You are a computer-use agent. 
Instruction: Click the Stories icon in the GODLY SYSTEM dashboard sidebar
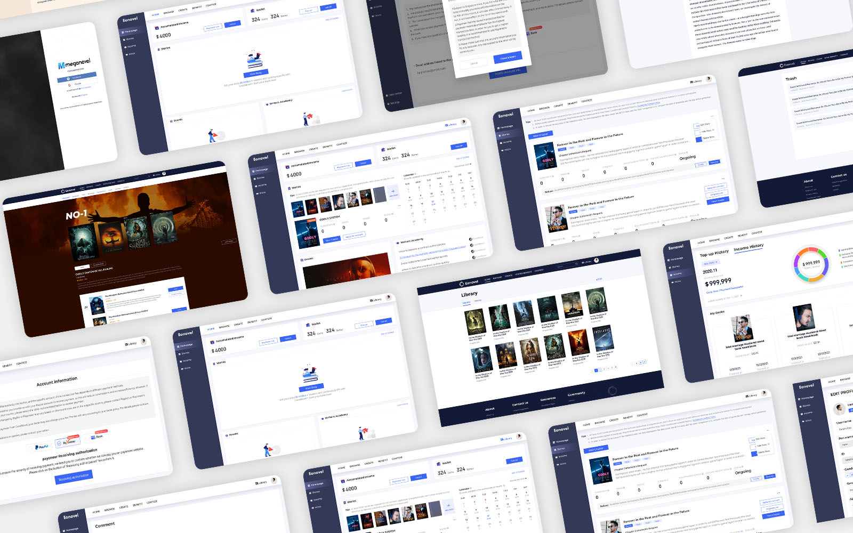[x=255, y=179]
